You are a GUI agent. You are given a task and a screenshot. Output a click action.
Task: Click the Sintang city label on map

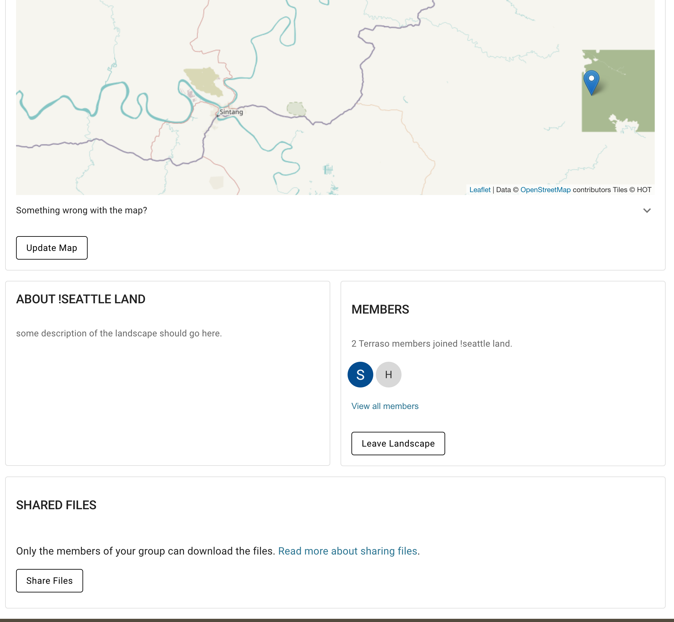click(x=231, y=112)
